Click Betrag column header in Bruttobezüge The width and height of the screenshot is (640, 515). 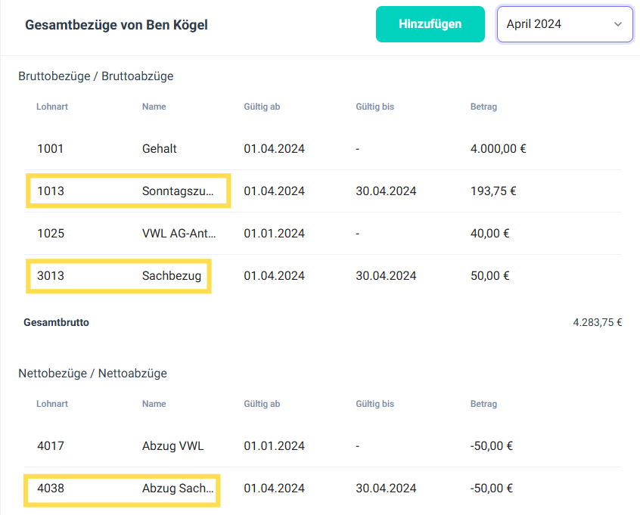[x=483, y=107]
